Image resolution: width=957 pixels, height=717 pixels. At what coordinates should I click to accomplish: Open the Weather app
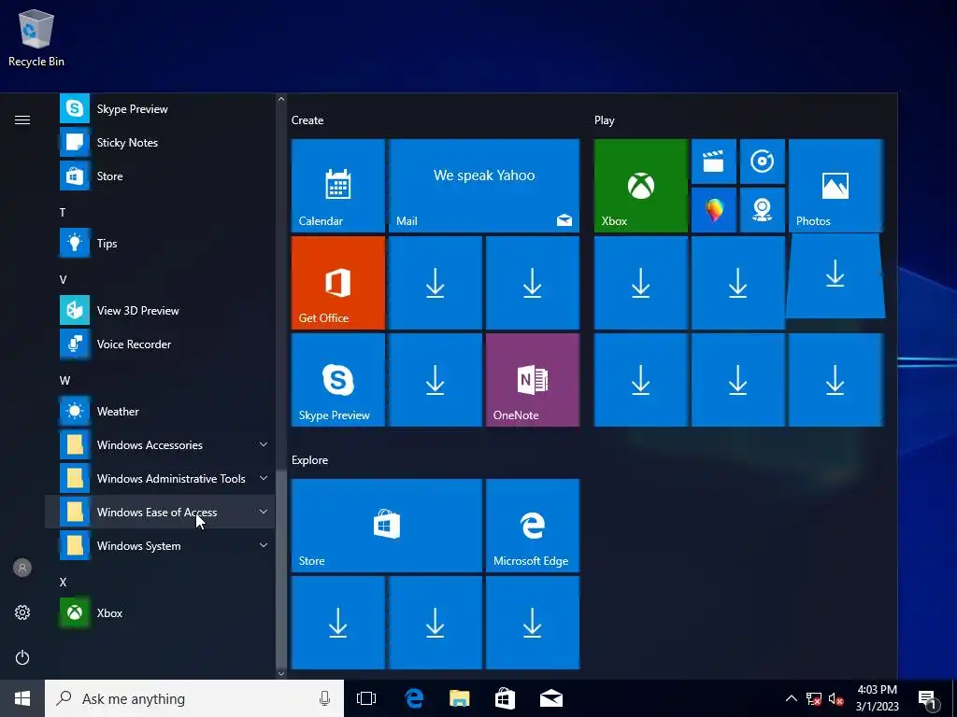160,412
